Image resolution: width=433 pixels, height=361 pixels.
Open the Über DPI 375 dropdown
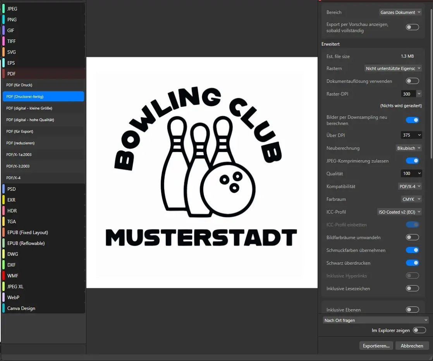(411, 135)
